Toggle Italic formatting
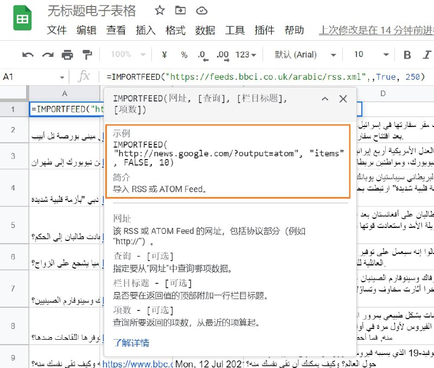This screenshot has height=368, width=434. [426, 55]
